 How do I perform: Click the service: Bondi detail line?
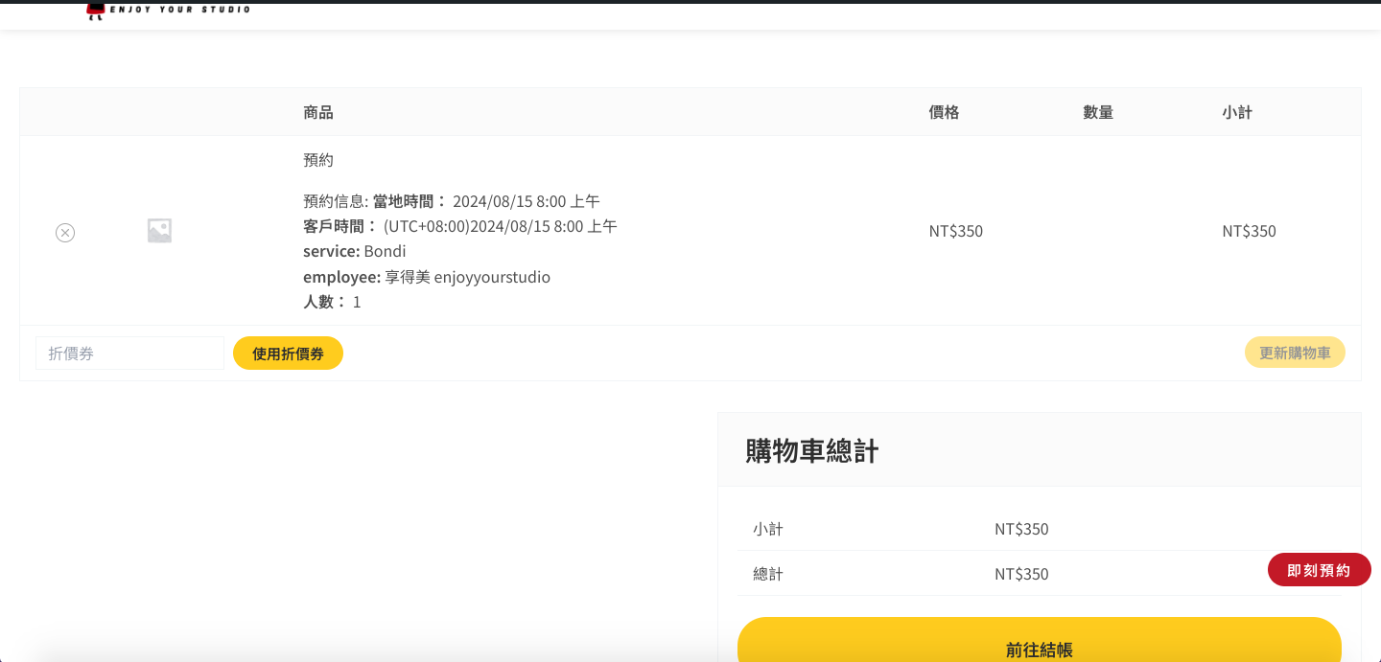355,251
